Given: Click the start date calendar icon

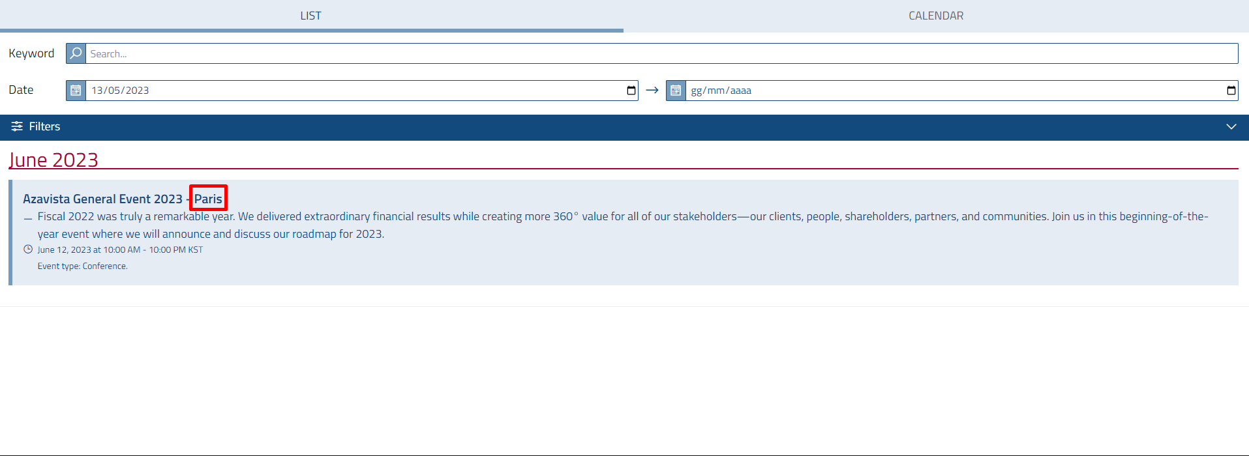Looking at the screenshot, I should tap(76, 91).
